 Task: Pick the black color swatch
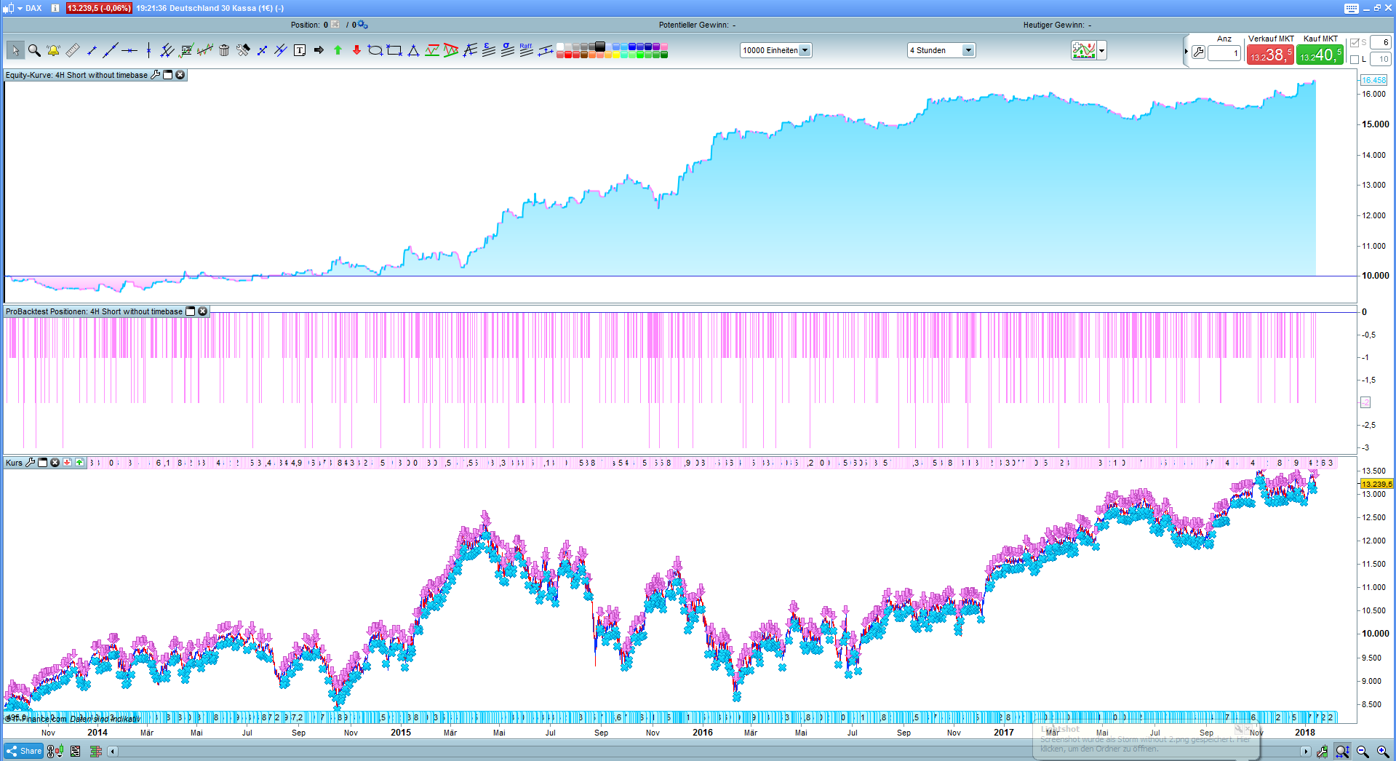point(600,47)
